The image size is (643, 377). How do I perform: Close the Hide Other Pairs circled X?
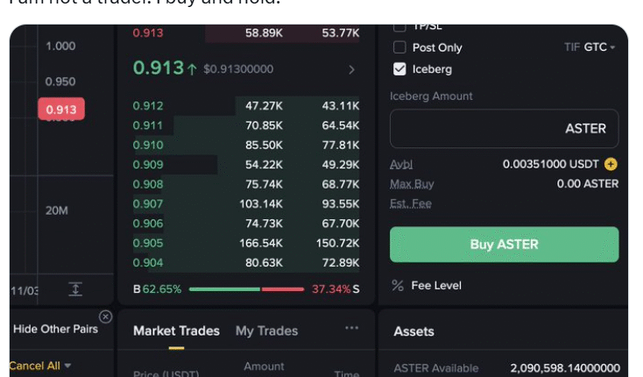point(105,317)
